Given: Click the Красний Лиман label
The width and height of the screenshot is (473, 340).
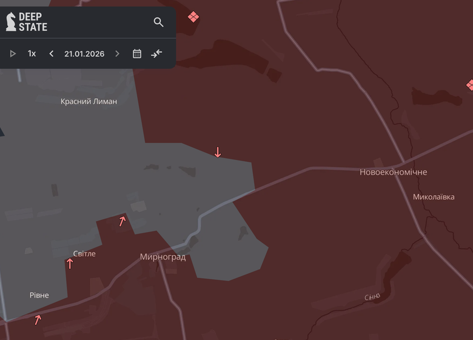Looking at the screenshot, I should tap(89, 101).
